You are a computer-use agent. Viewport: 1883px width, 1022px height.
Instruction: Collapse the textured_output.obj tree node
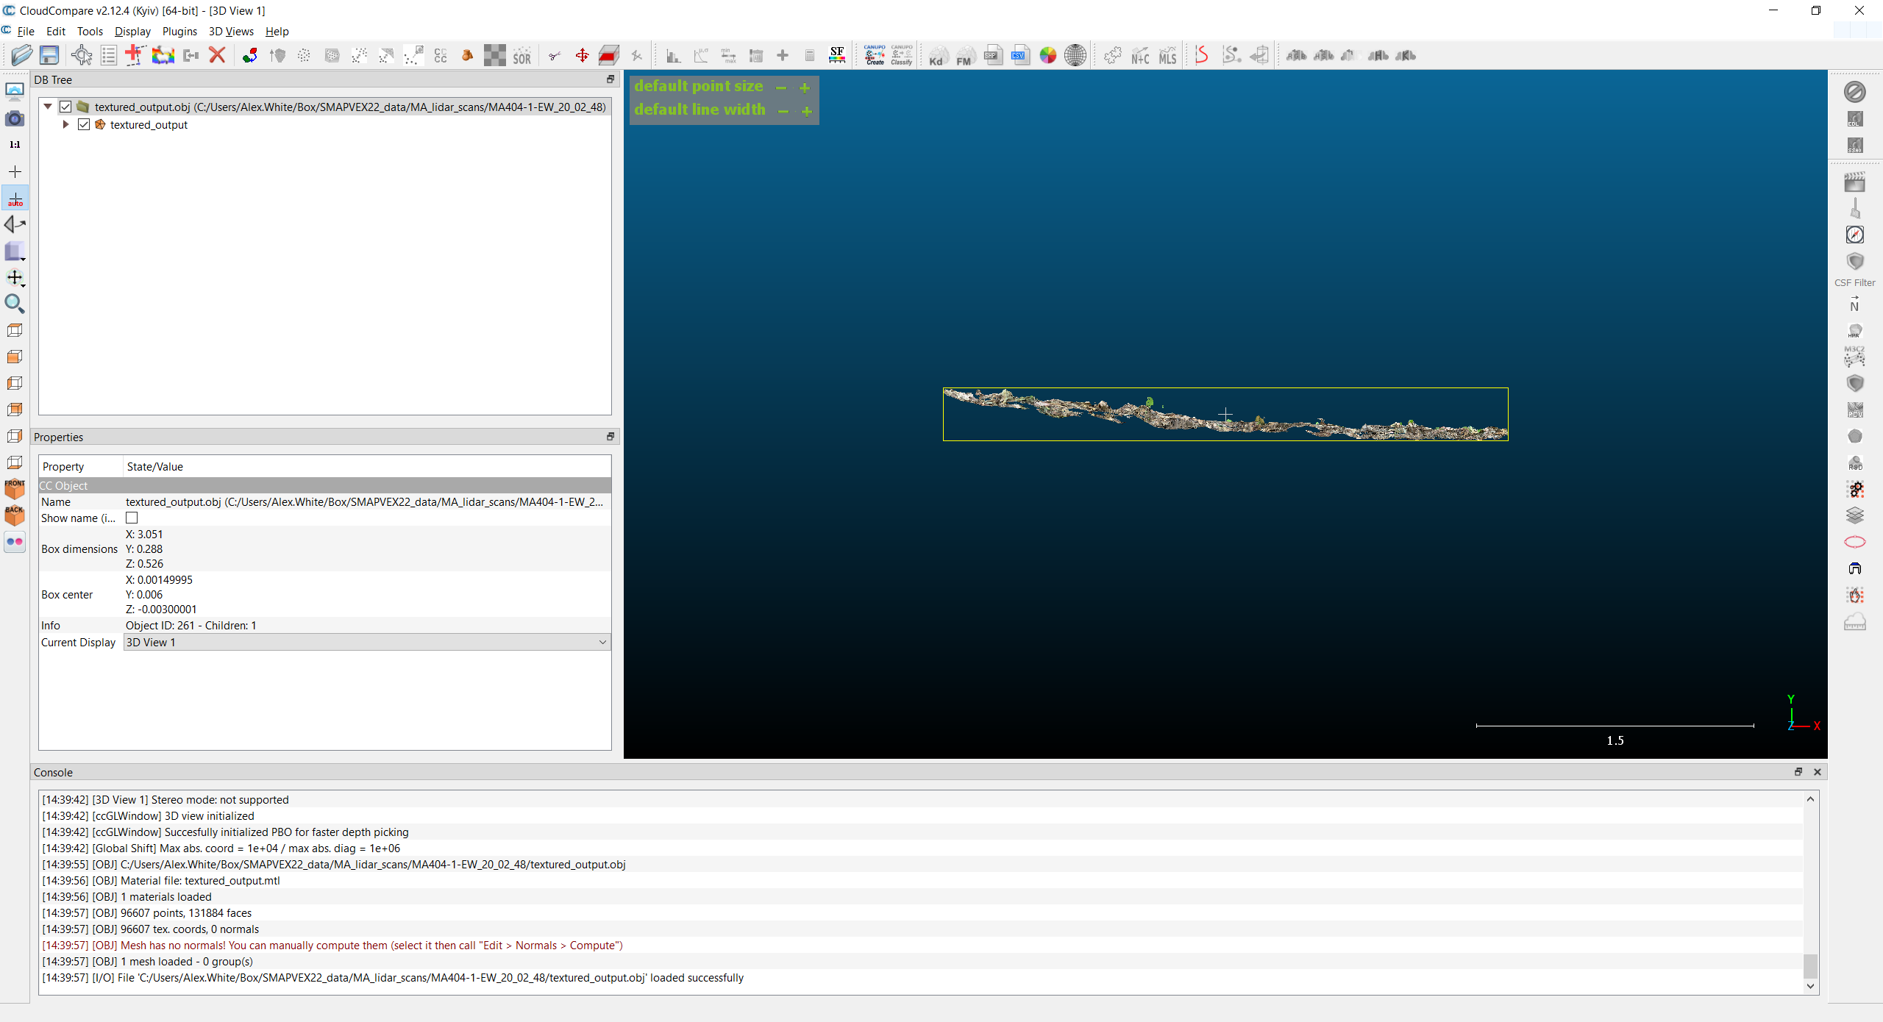48,107
